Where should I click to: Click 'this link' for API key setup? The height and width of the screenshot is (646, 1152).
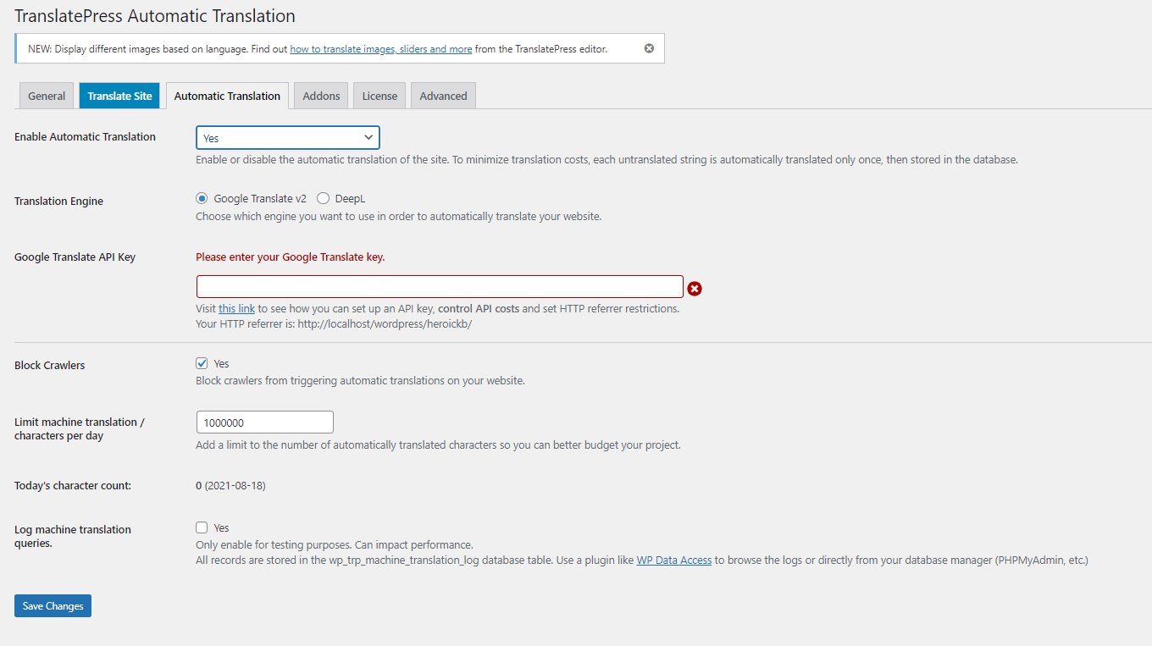click(235, 308)
